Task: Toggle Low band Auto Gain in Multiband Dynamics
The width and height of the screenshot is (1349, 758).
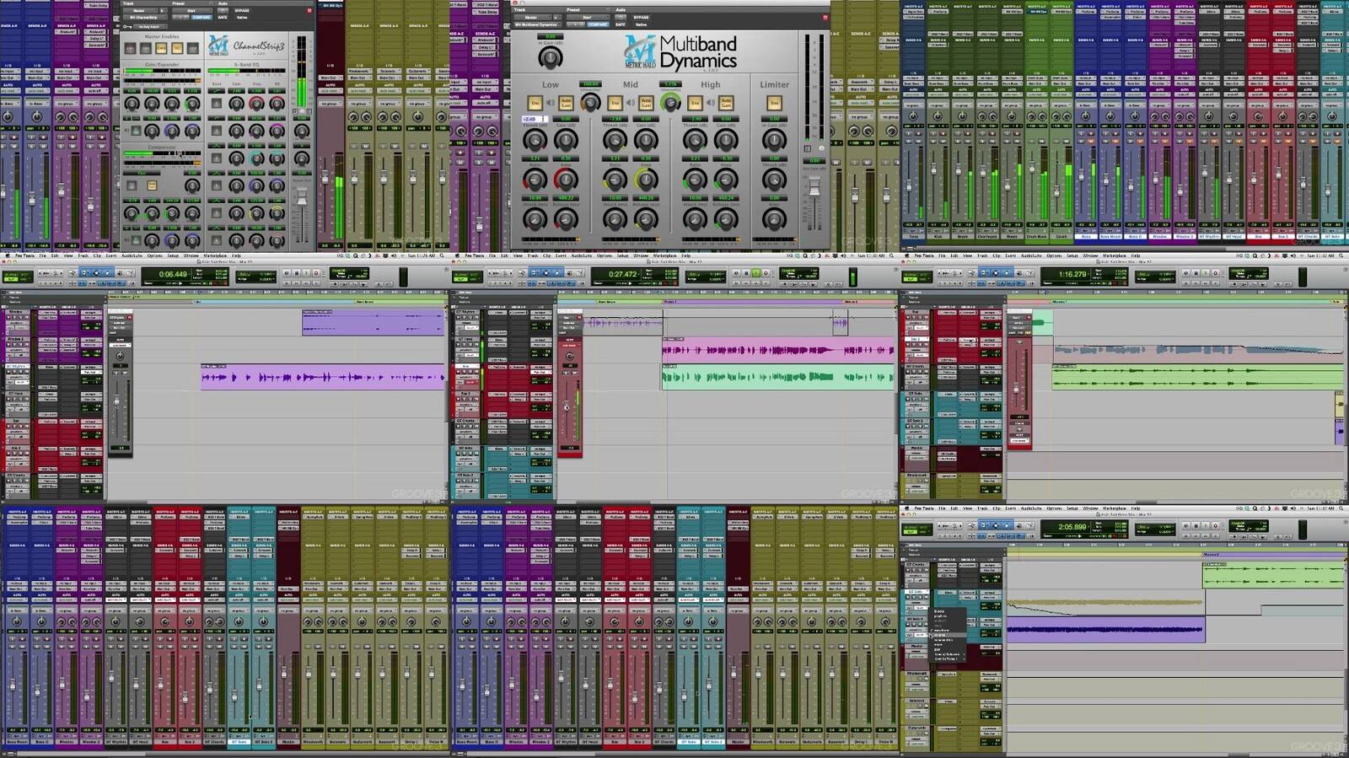Action: (x=566, y=103)
